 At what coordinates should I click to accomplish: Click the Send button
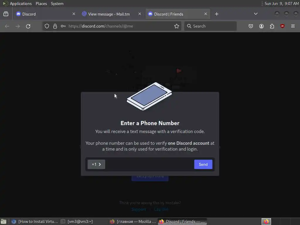point(203,164)
